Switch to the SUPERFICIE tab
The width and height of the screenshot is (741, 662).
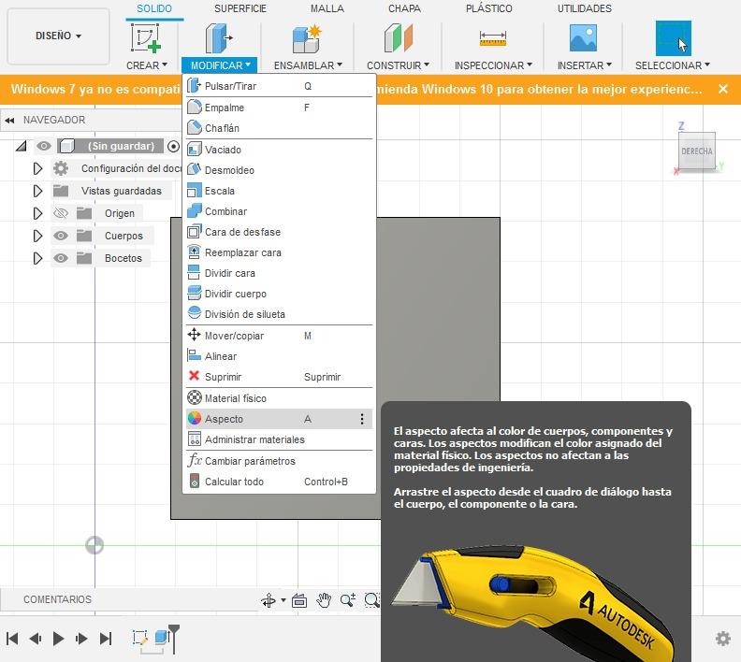tap(240, 8)
